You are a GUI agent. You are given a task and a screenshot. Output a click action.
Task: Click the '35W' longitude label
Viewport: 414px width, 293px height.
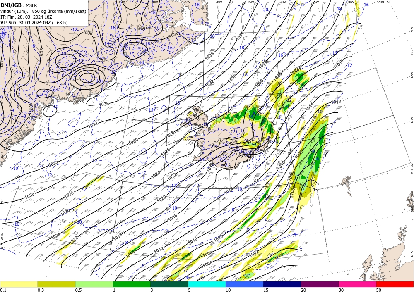coord(121,2)
